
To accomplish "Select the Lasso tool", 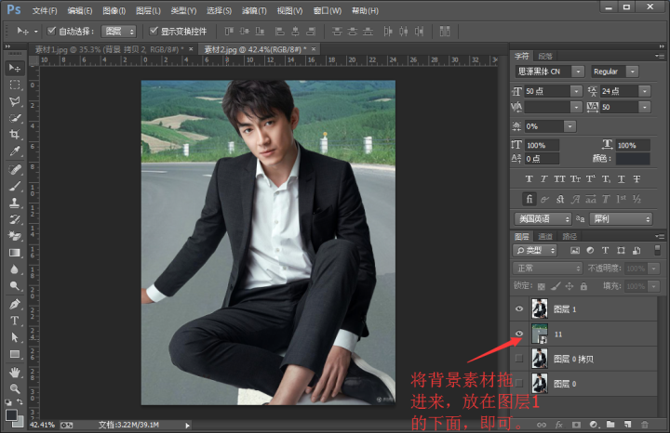I will pyautogui.click(x=15, y=101).
